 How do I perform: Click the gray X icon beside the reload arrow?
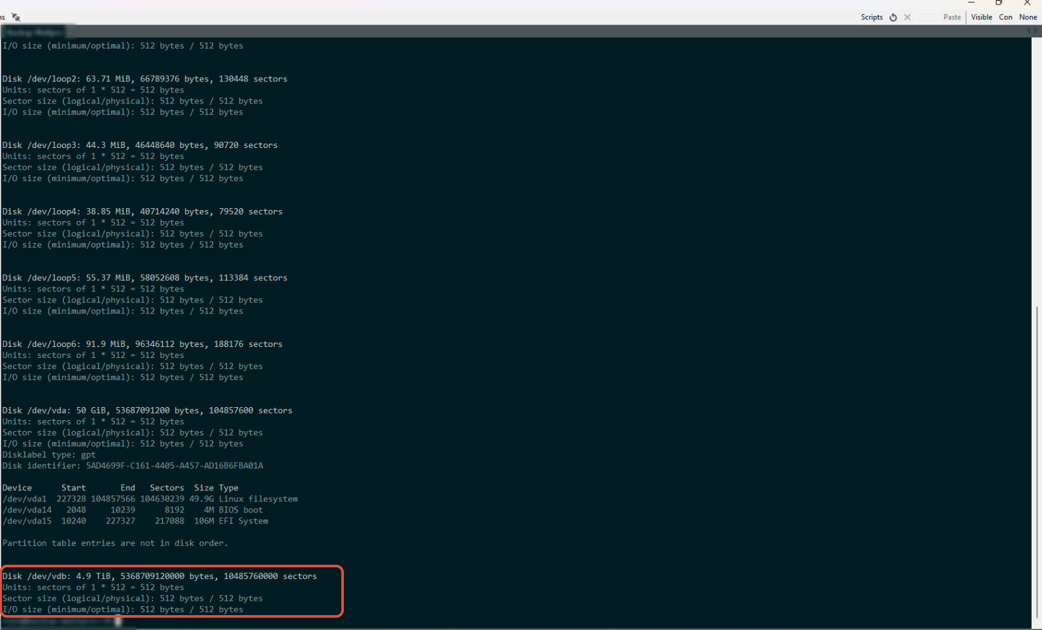pyautogui.click(x=908, y=17)
